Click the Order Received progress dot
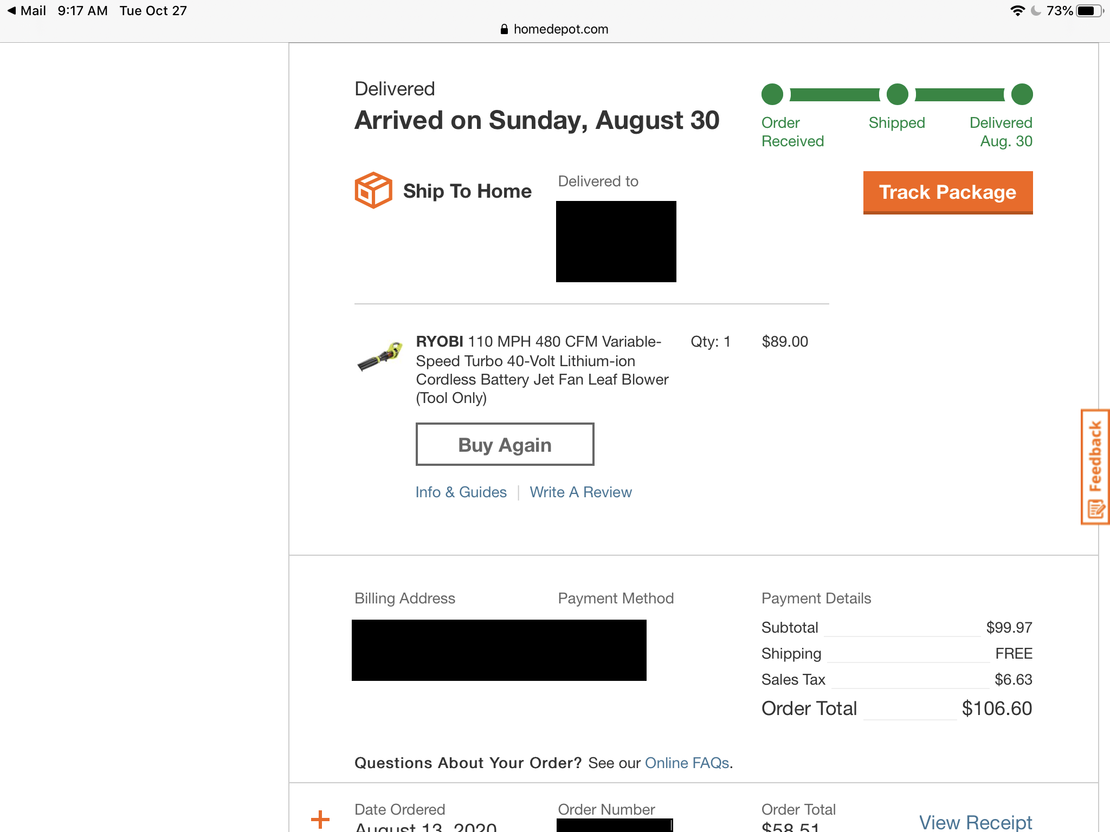Screen dimensions: 1110x832 (772, 94)
